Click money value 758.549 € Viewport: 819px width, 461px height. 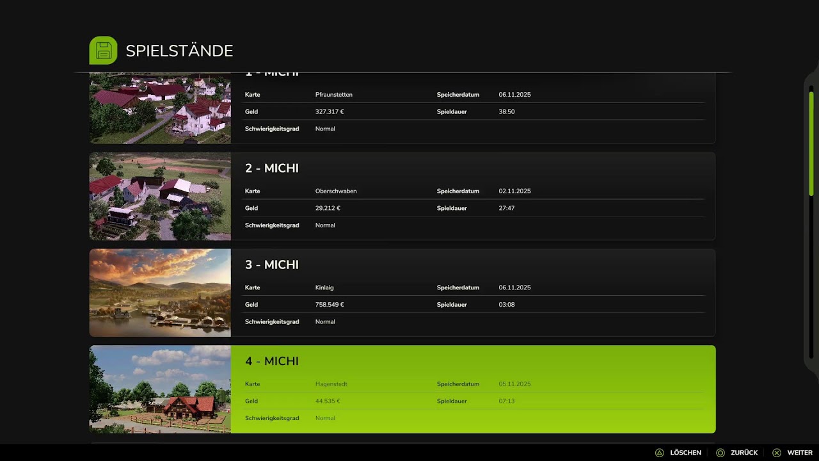tap(330, 305)
